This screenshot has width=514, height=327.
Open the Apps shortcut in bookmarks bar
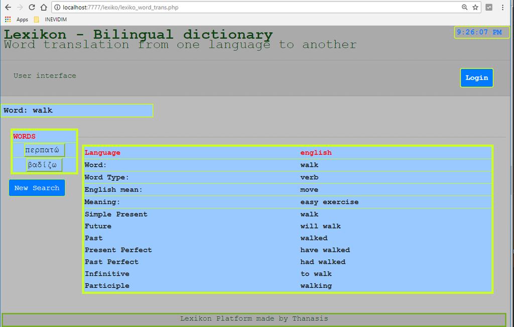point(17,20)
